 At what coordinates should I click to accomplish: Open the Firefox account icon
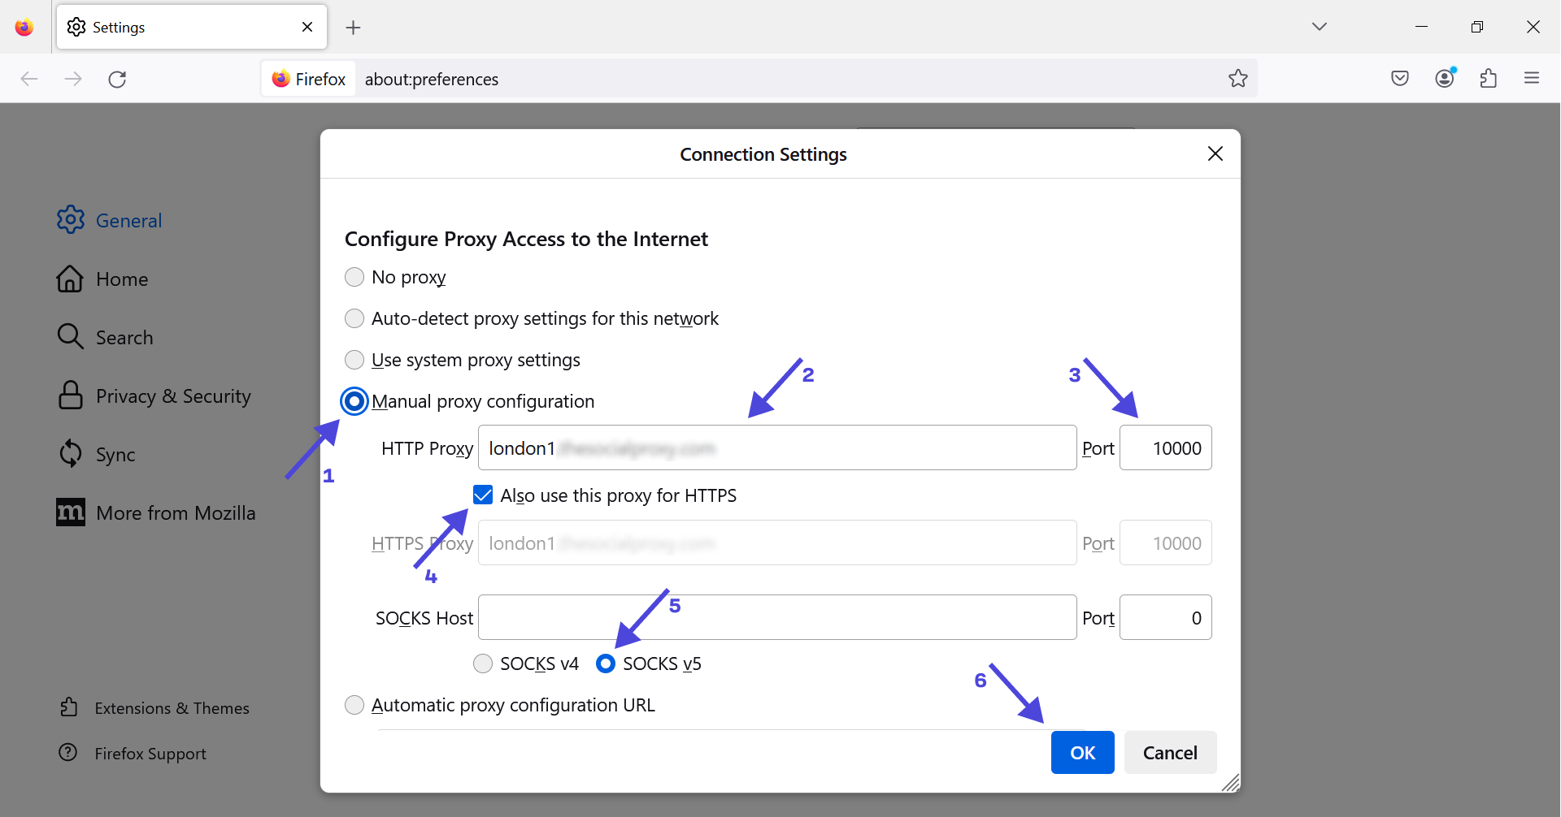coord(1445,78)
